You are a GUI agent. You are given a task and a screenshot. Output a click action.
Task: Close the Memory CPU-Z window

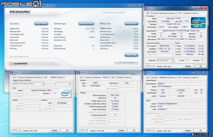point(137,72)
